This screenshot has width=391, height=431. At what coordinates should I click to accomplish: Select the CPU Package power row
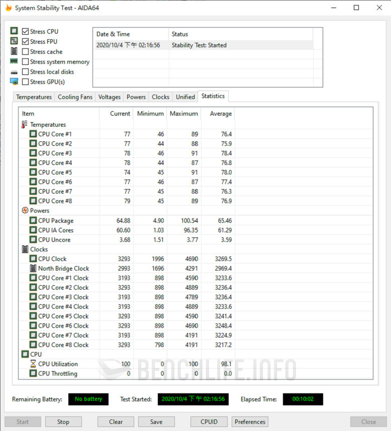click(x=55, y=221)
